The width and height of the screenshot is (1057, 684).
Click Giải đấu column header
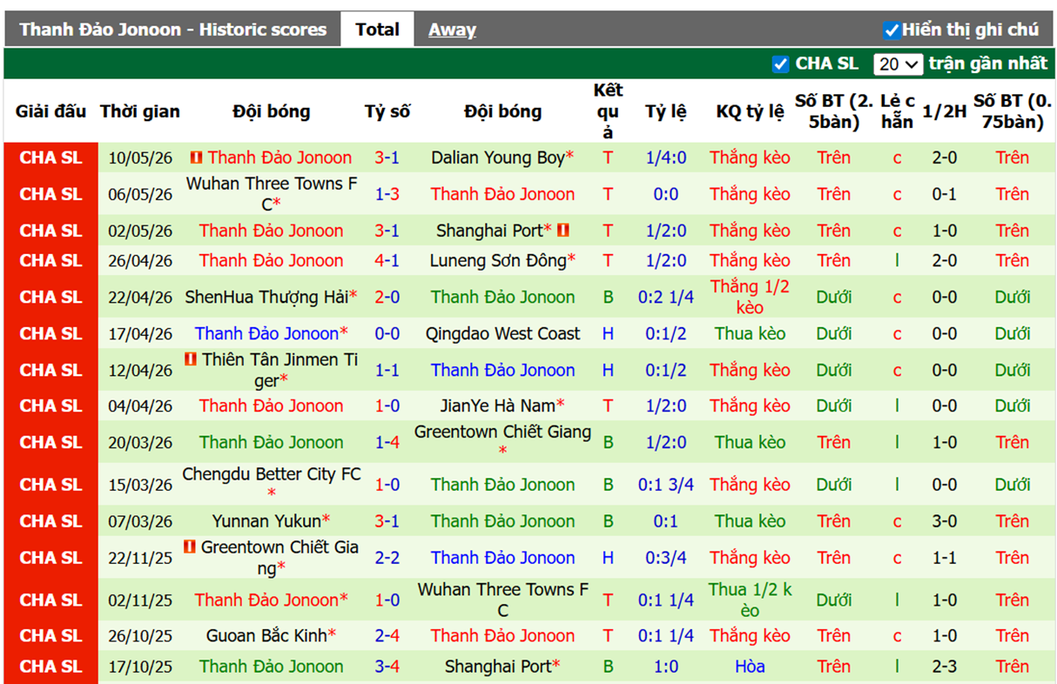(50, 111)
